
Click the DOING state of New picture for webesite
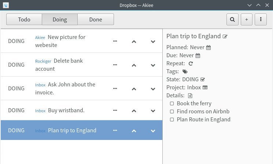pyautogui.click(x=16, y=41)
